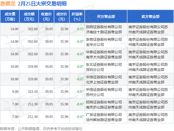174x131 pixels.
Task: Click 14.00 volume in 济南经十路 row
Action: 14,29
